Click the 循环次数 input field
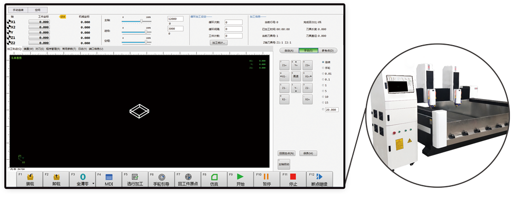The image size is (514, 216). tap(233, 23)
